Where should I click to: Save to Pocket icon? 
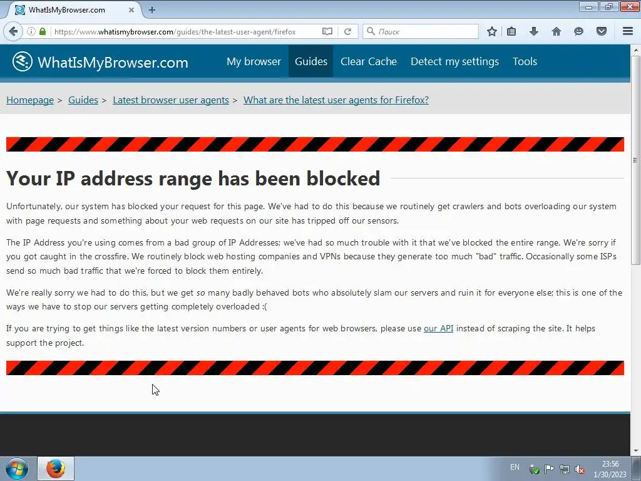pos(602,31)
